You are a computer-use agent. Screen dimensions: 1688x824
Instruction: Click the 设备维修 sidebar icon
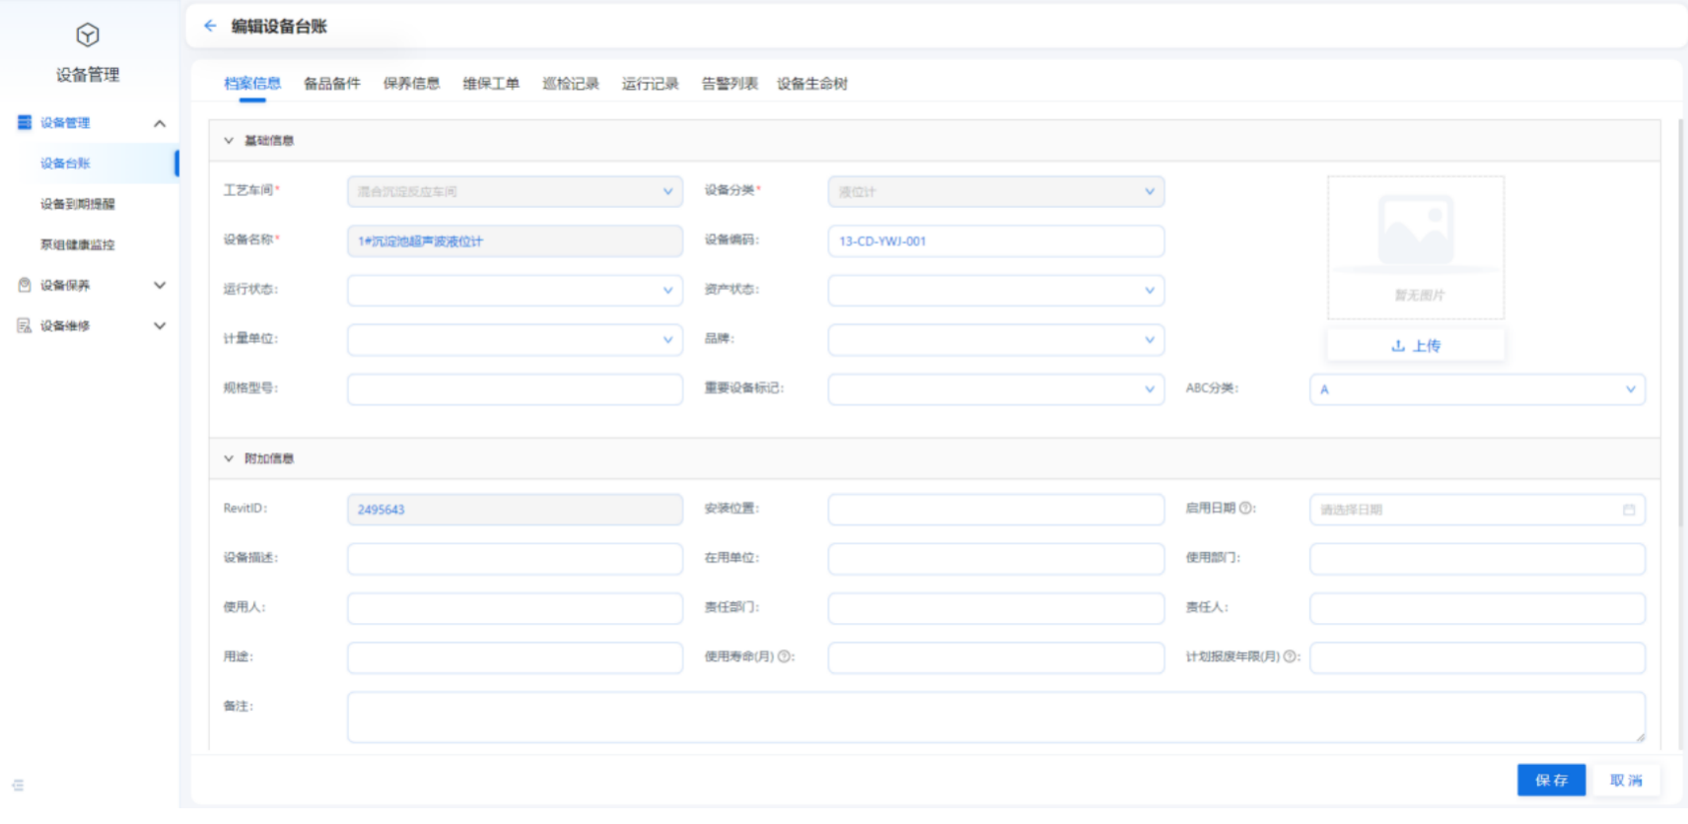tap(25, 325)
